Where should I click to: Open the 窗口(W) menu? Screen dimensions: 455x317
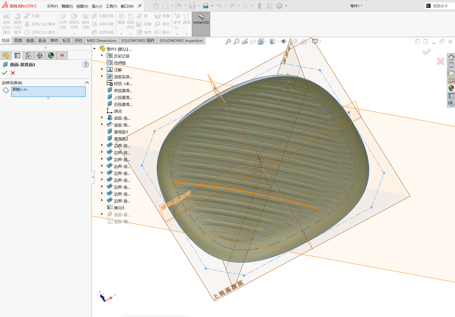pyautogui.click(x=127, y=6)
